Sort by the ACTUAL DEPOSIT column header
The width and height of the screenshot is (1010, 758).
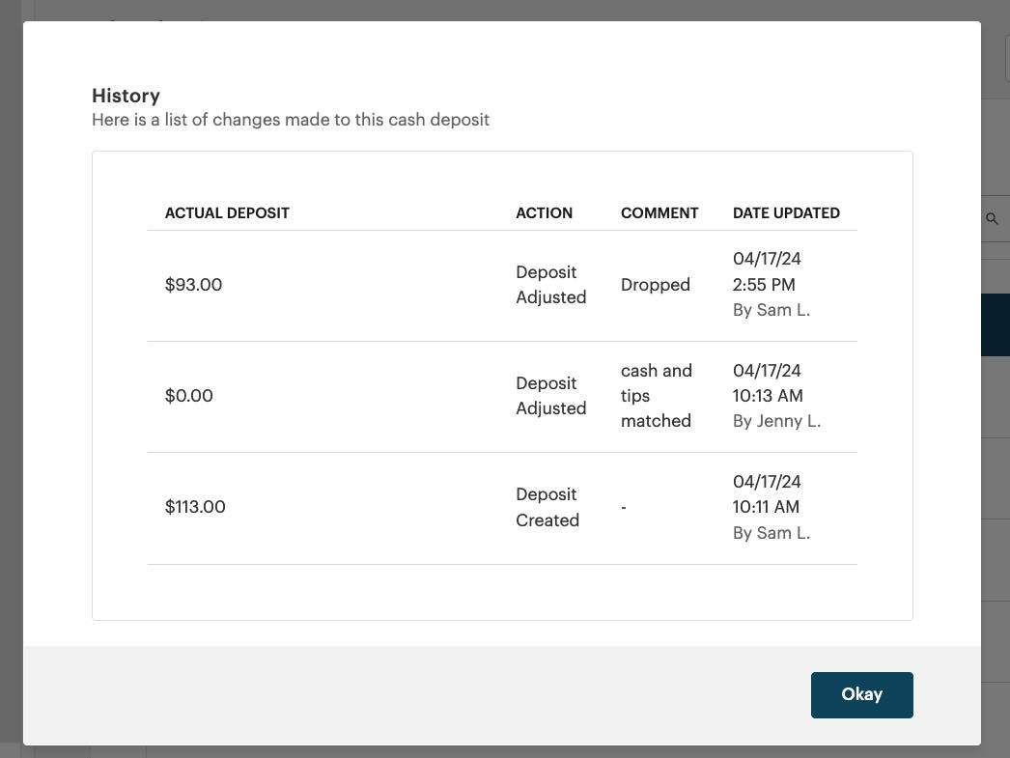tap(227, 212)
